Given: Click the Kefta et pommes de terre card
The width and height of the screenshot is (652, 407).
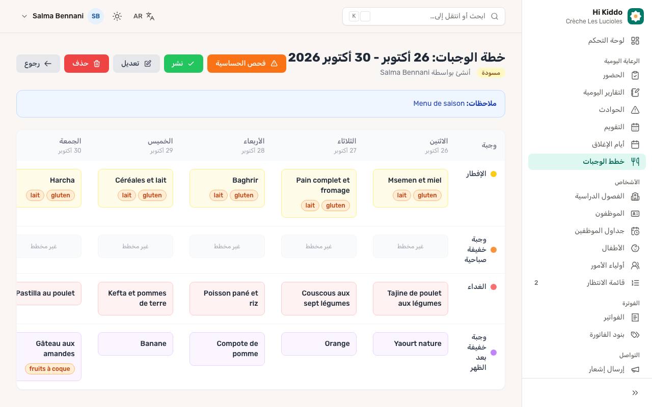Looking at the screenshot, I should (x=135, y=299).
